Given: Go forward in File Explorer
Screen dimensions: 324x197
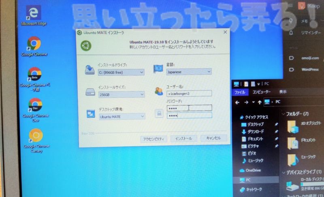Looking at the screenshot, I should tap(246, 102).
